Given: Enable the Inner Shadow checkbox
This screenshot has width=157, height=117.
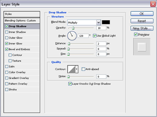Looking at the screenshot, I should 6,32.
